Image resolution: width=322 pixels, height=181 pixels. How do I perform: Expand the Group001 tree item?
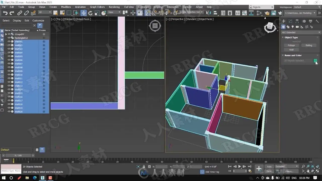click(6, 34)
